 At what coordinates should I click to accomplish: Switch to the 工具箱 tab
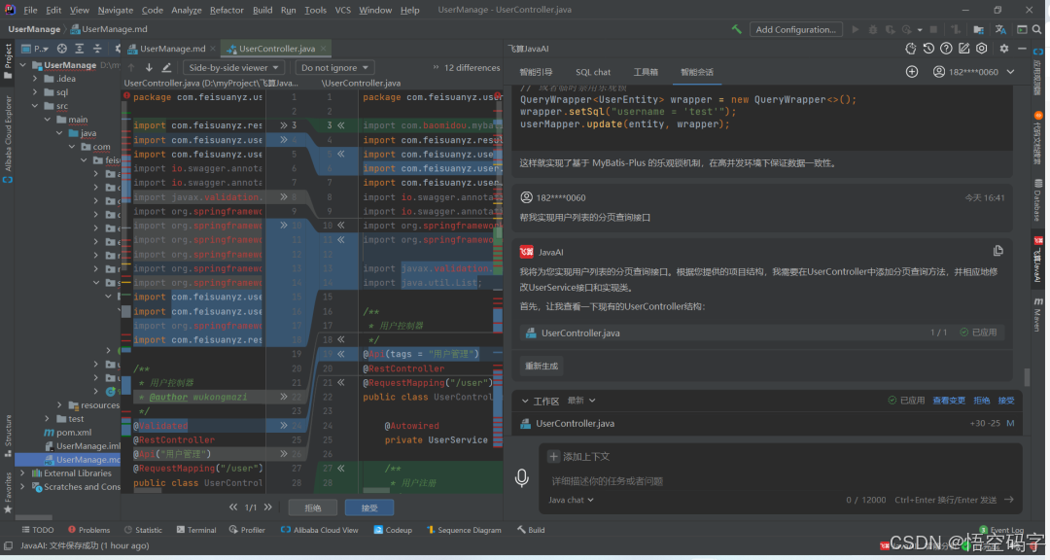point(646,72)
